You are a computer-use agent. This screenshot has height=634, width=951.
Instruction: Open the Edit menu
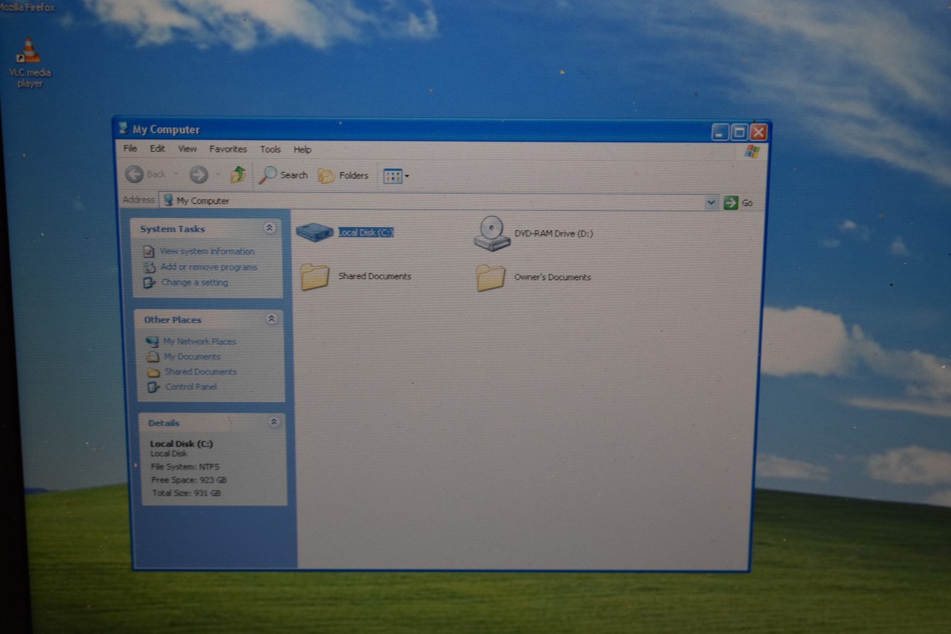click(x=157, y=149)
